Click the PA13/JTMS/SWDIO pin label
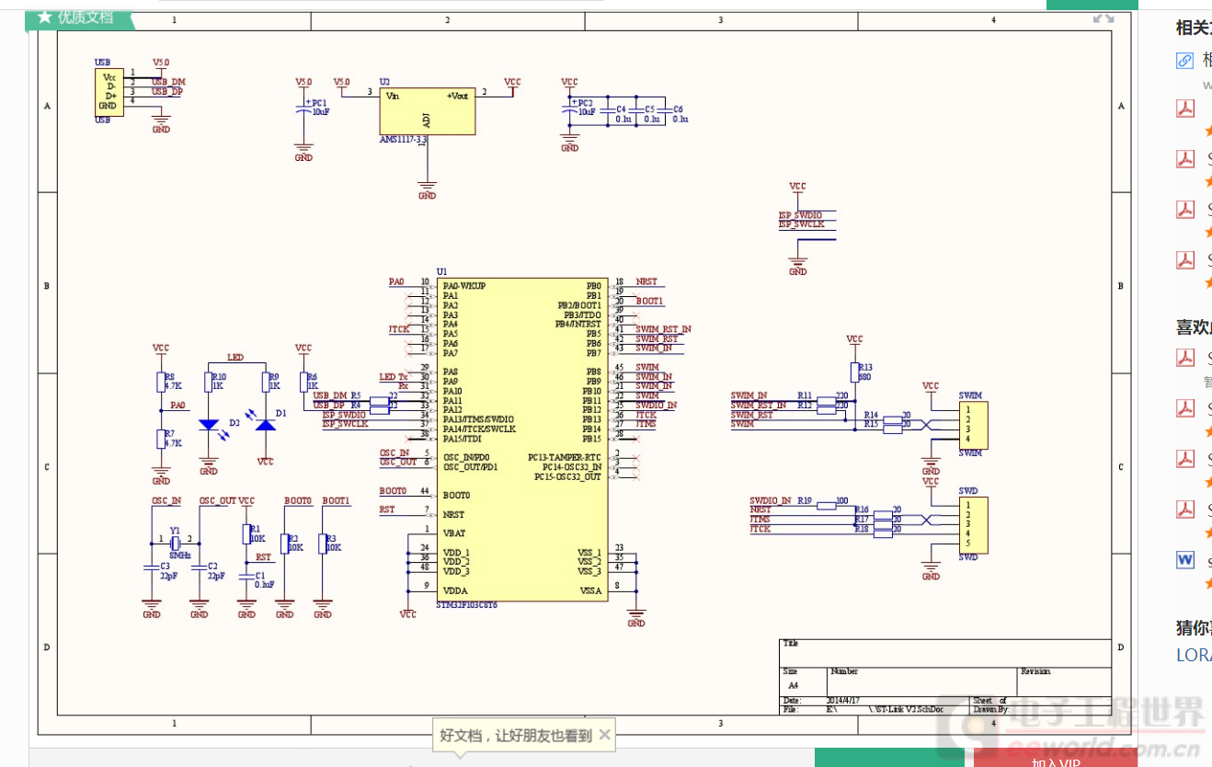The image size is (1212, 767). tap(478, 419)
